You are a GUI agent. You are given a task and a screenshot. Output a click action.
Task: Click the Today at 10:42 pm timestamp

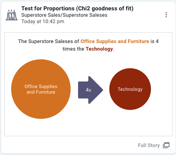(x=43, y=22)
